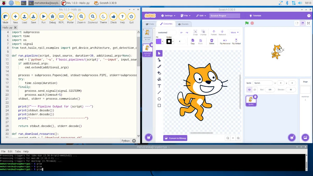Open Mu settings gear next to Python

point(134,141)
